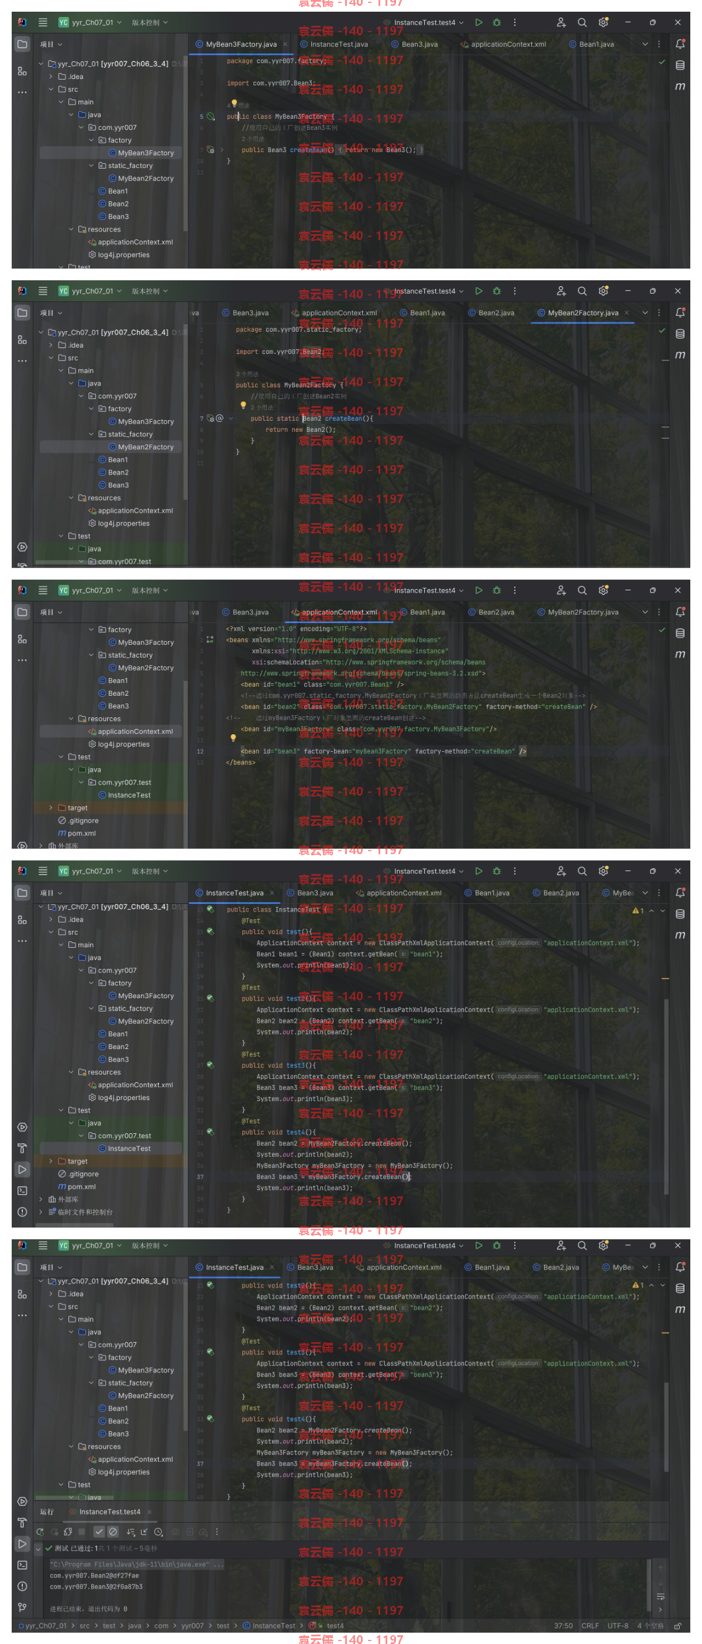Click the Rerun tests icon in Run toolbar

point(40,1532)
